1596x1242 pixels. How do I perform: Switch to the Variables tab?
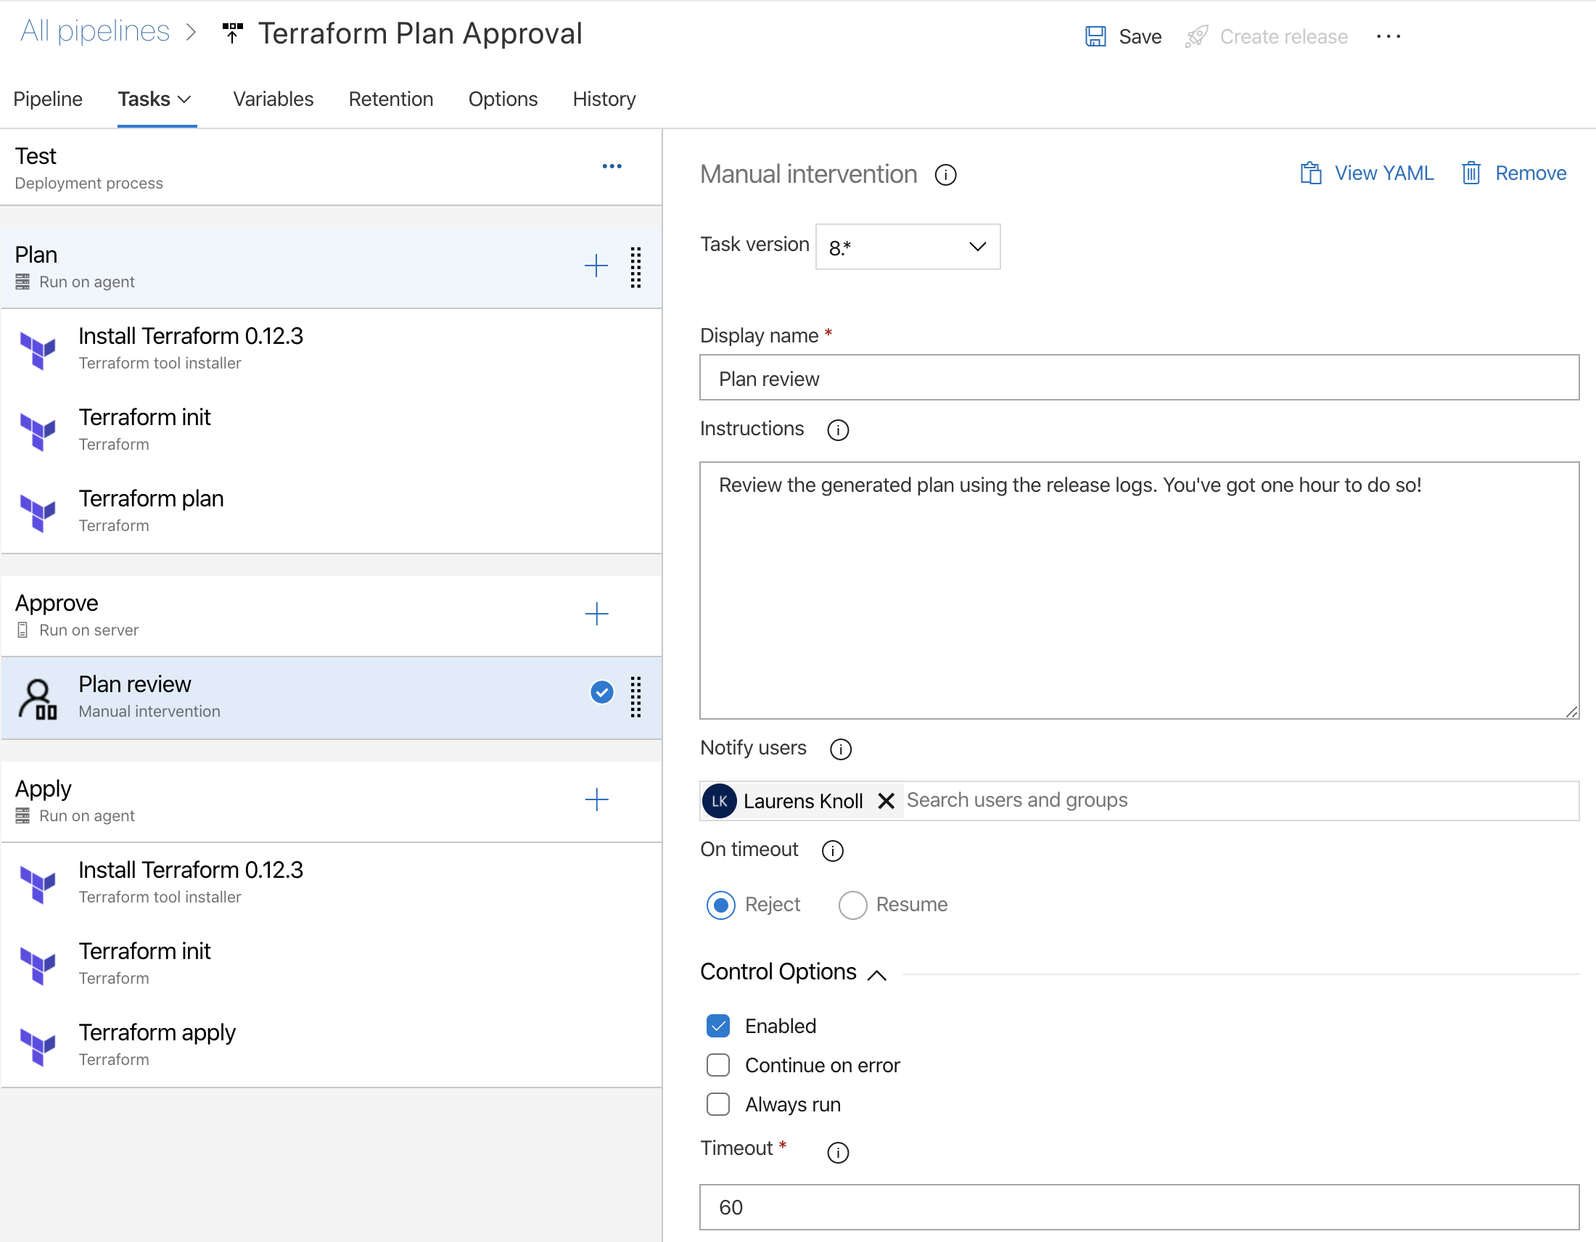pyautogui.click(x=273, y=99)
